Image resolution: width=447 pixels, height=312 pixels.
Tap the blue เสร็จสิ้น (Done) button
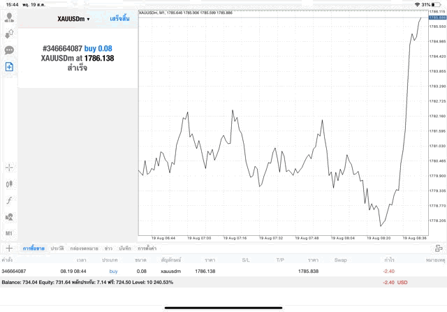[119, 18]
